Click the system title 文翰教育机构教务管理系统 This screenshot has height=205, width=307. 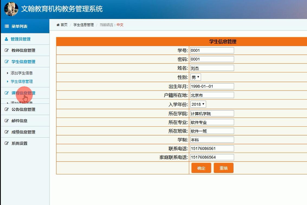pyautogui.click(x=62, y=9)
